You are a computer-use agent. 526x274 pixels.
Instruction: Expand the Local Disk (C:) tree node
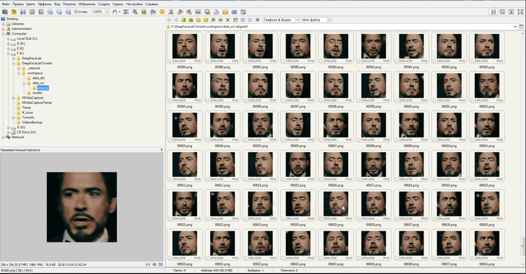point(8,38)
